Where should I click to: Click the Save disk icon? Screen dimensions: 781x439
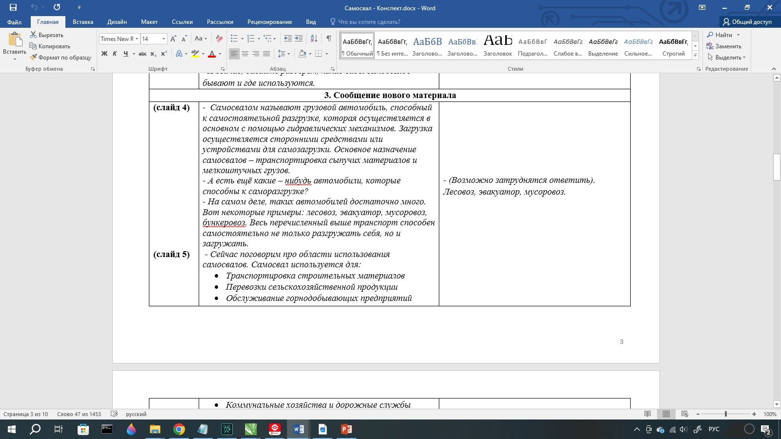coord(13,7)
